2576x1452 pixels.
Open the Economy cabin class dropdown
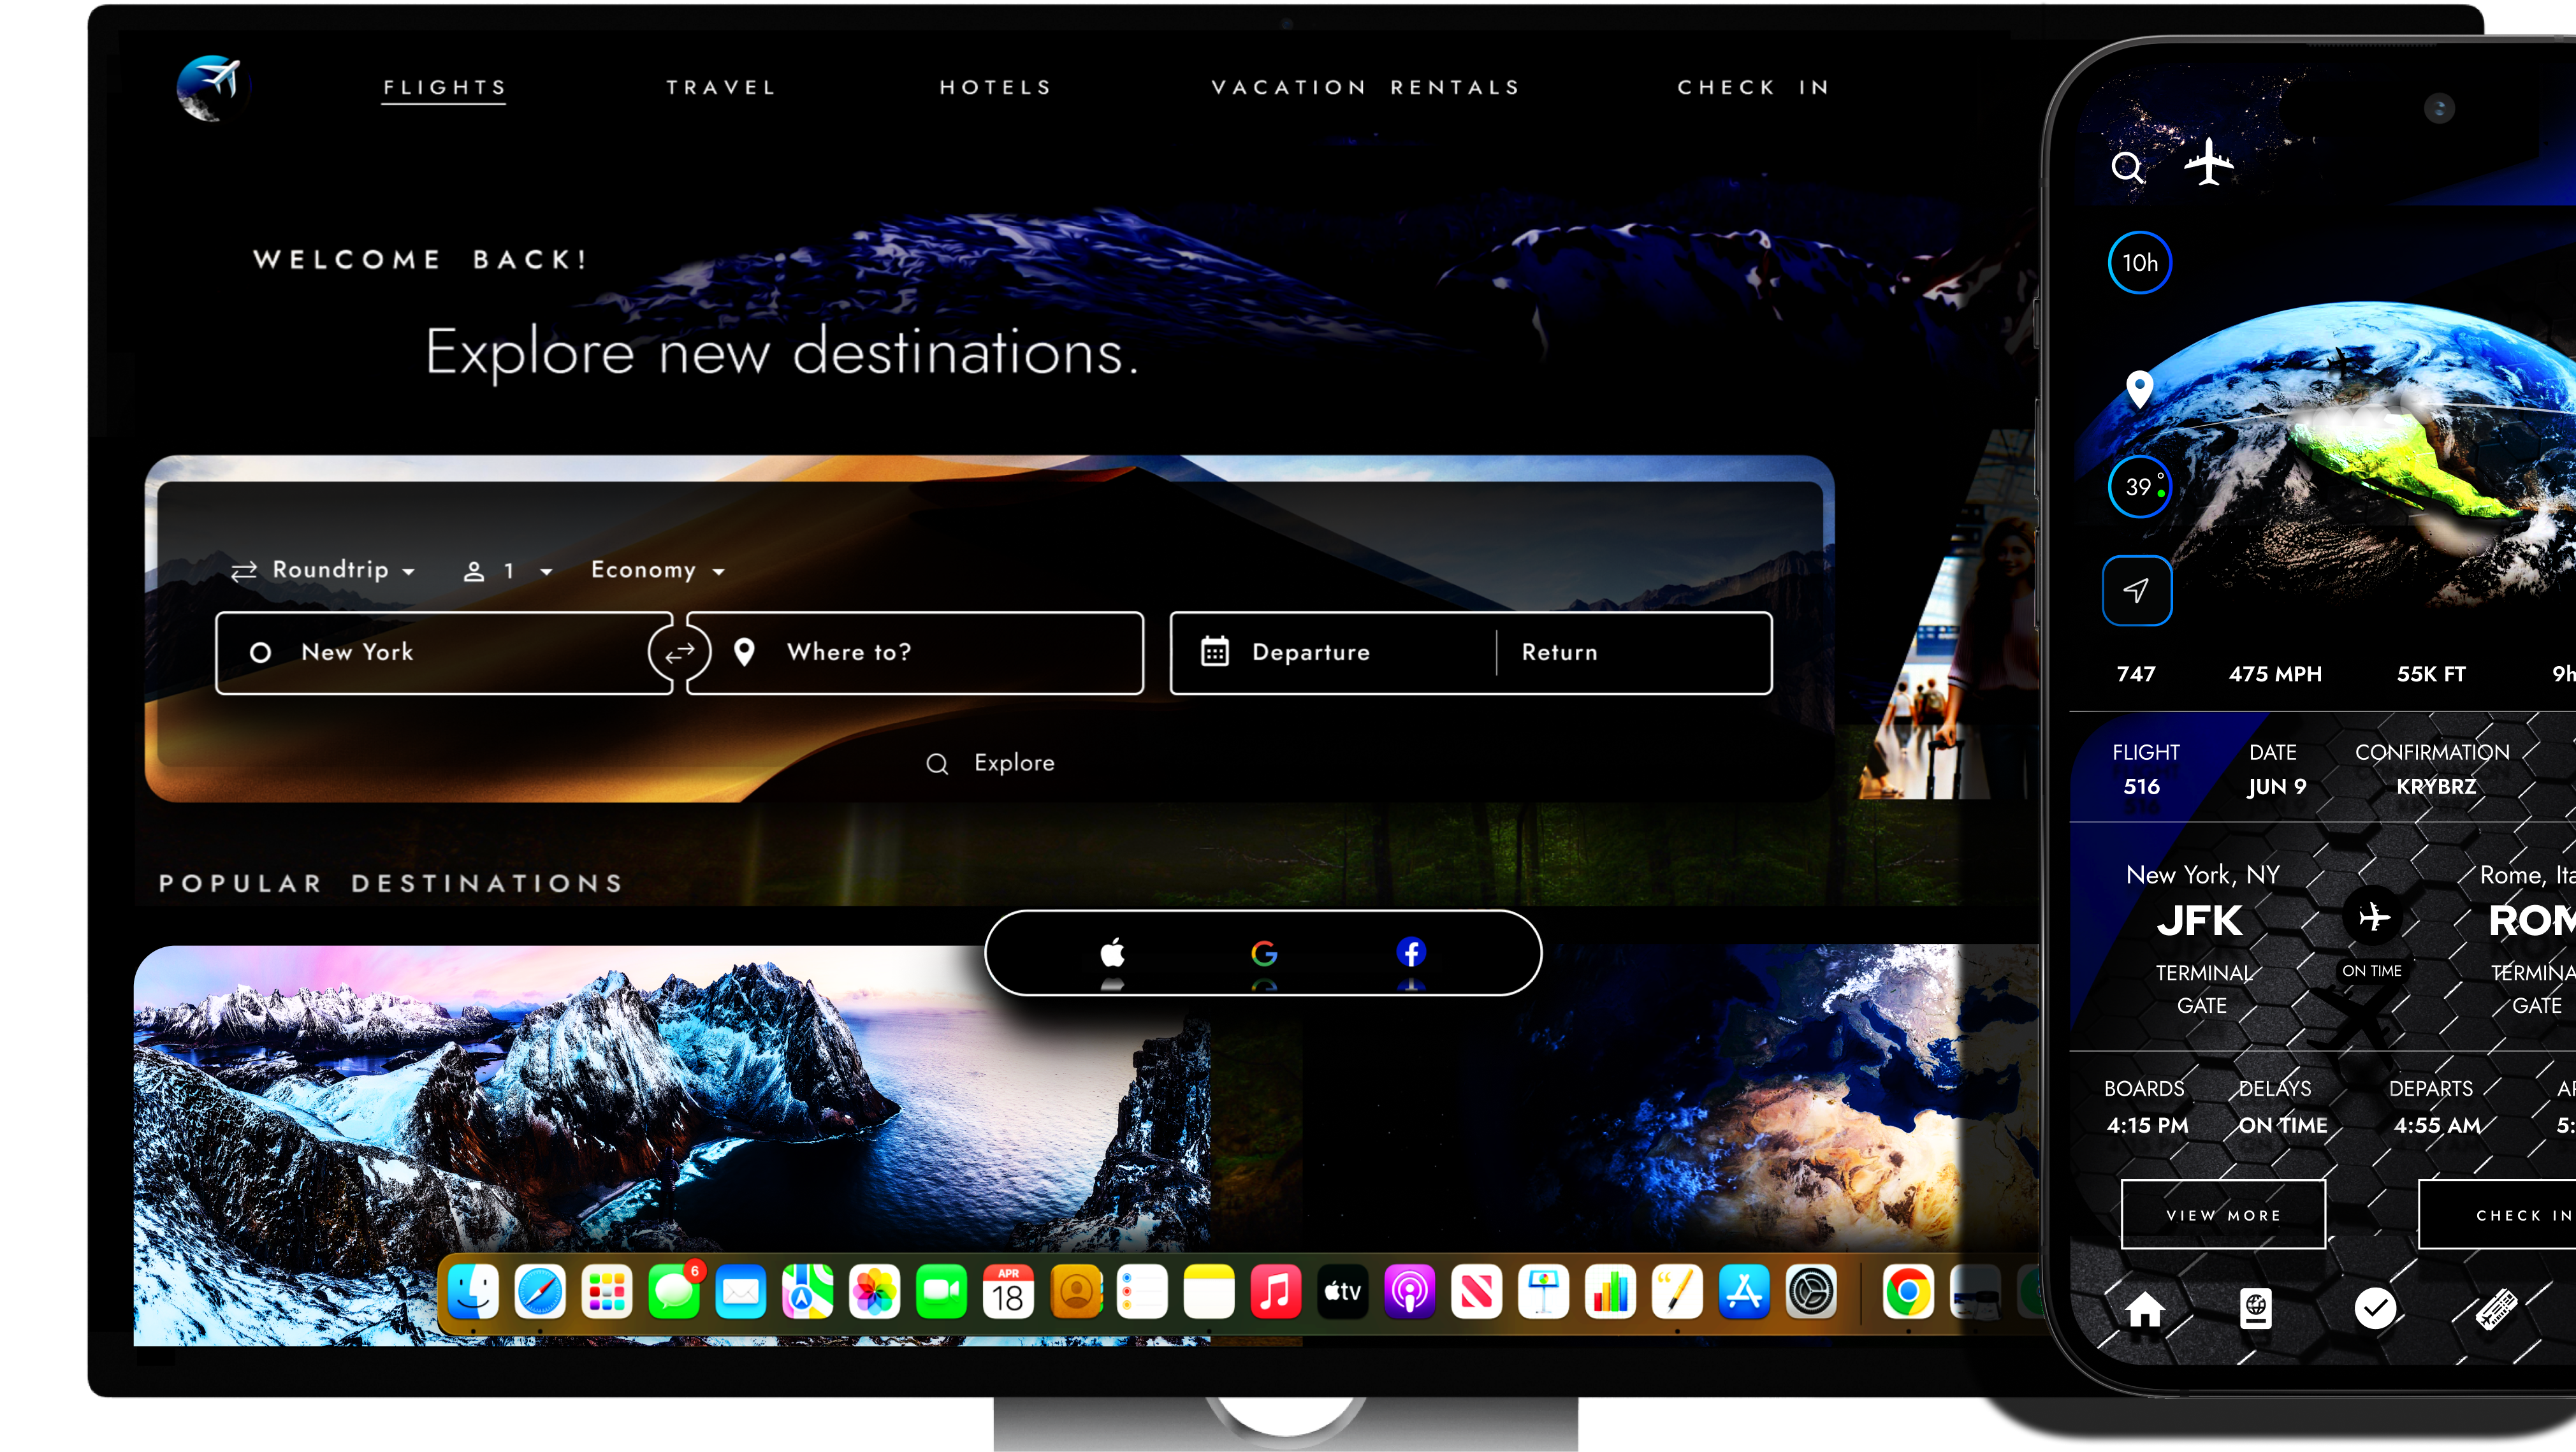tap(657, 570)
